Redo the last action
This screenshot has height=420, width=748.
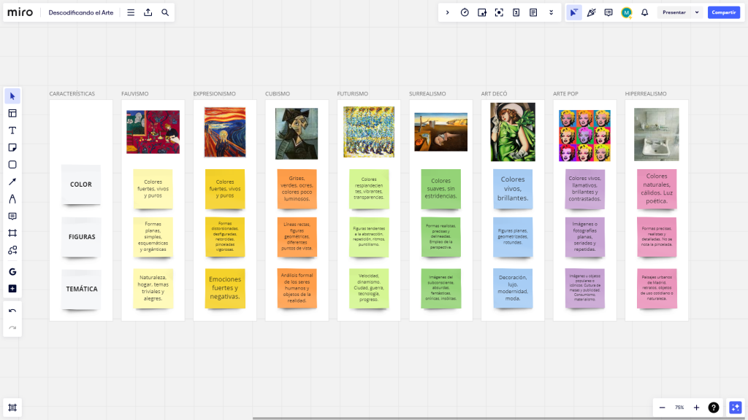pos(12,328)
